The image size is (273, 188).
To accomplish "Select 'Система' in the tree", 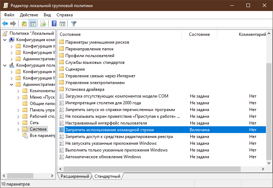I will coord(38,129).
